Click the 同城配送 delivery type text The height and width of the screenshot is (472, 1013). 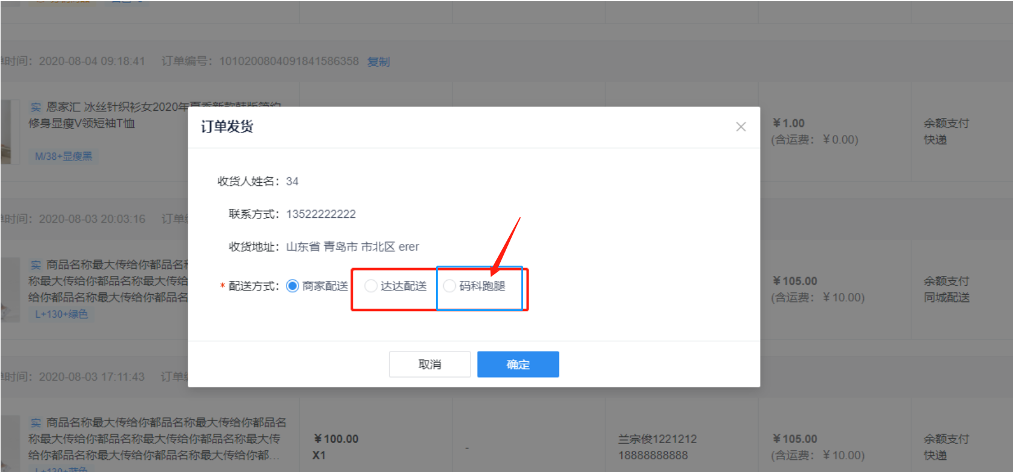tap(946, 298)
